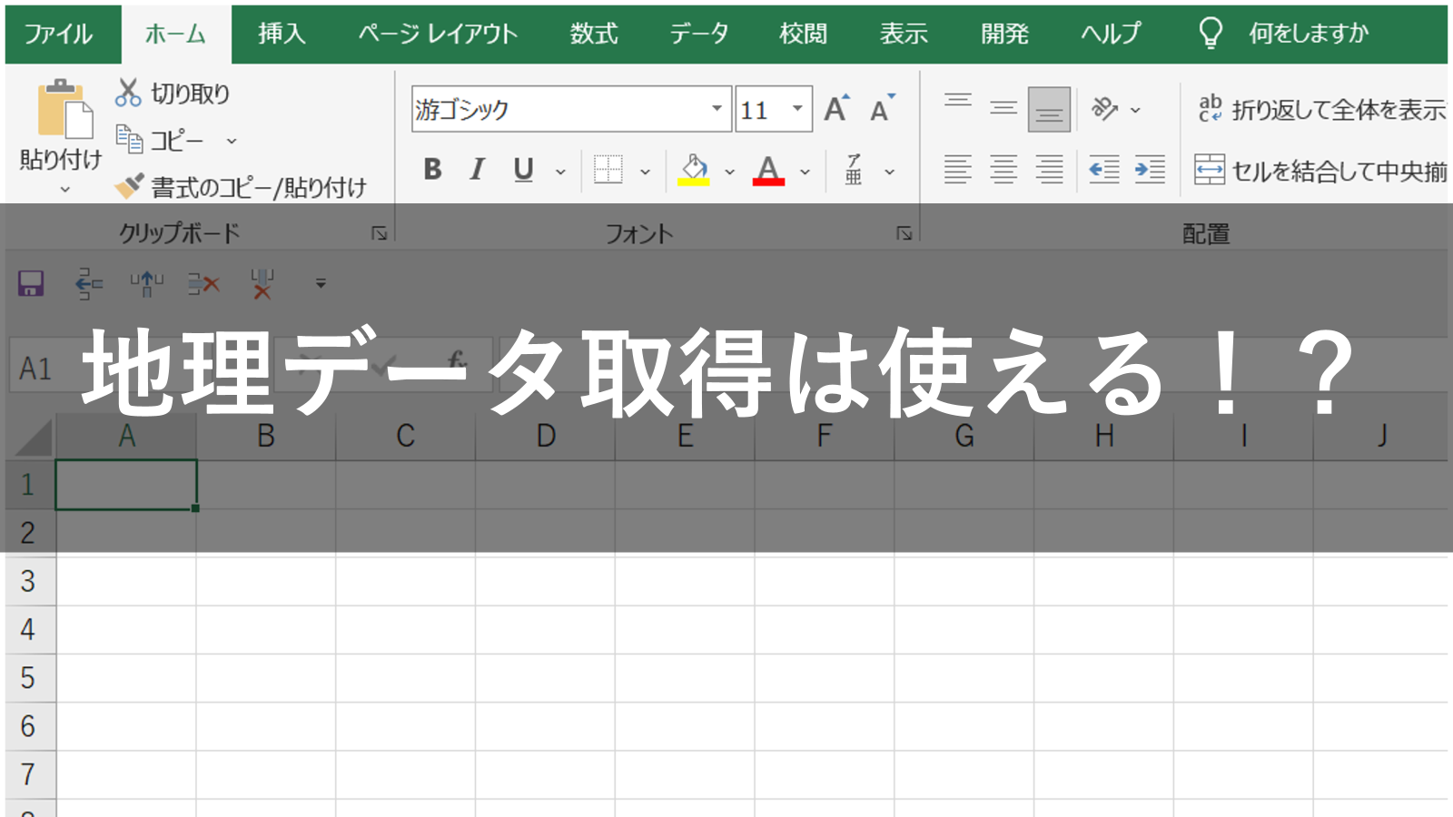Click the Select All corner triangle

pos(33,438)
